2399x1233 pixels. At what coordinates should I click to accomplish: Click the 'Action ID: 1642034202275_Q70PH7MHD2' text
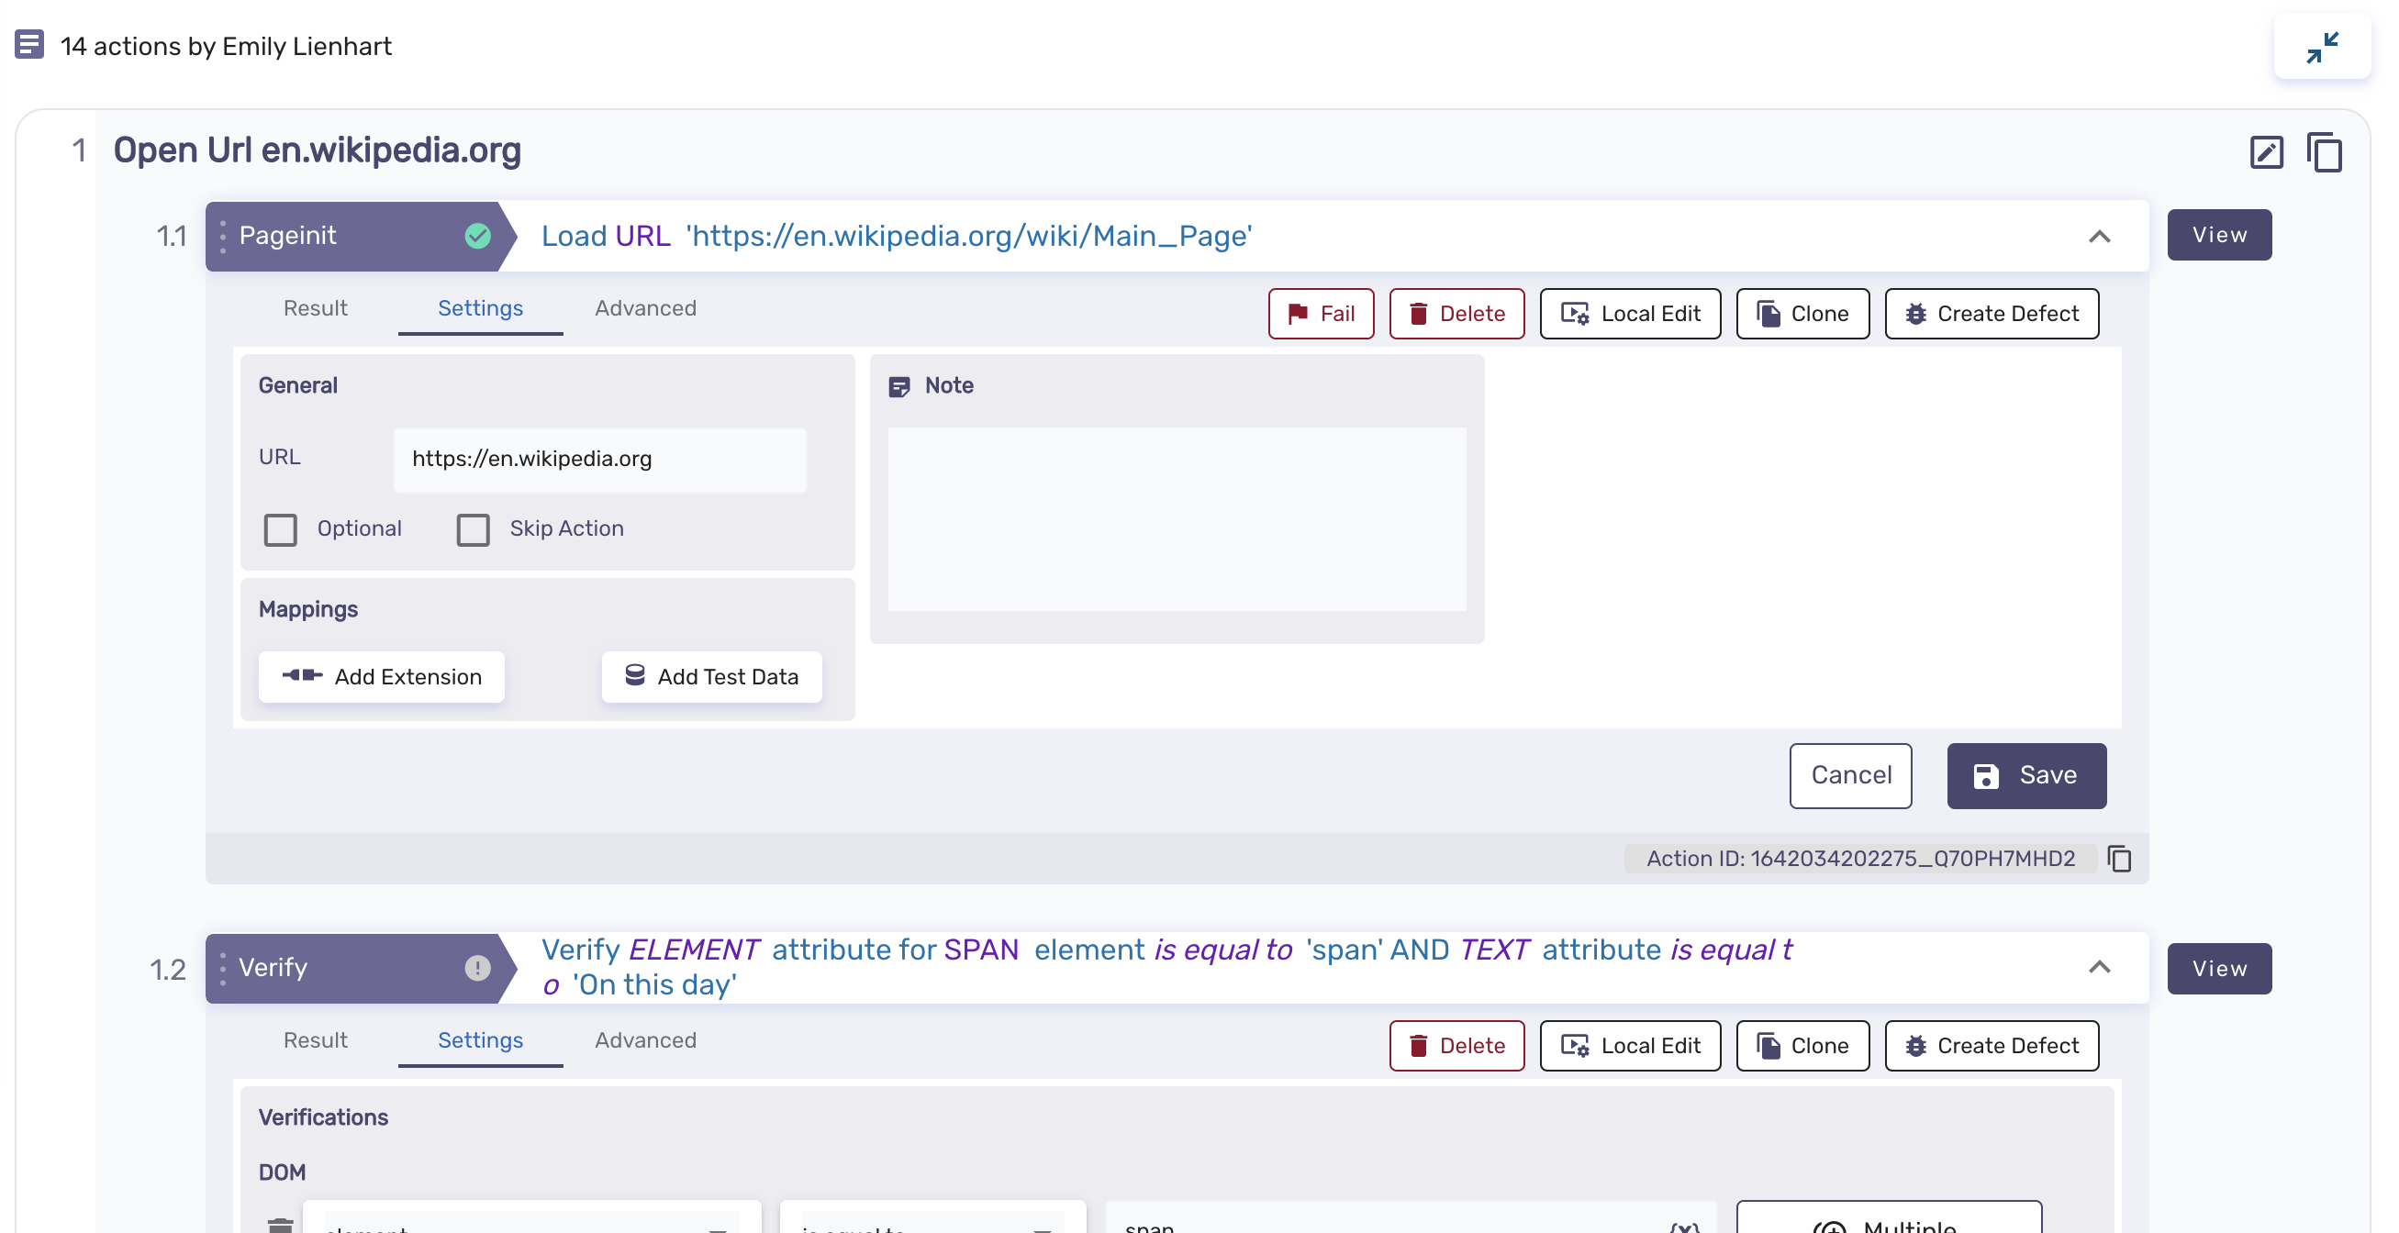(x=1860, y=858)
